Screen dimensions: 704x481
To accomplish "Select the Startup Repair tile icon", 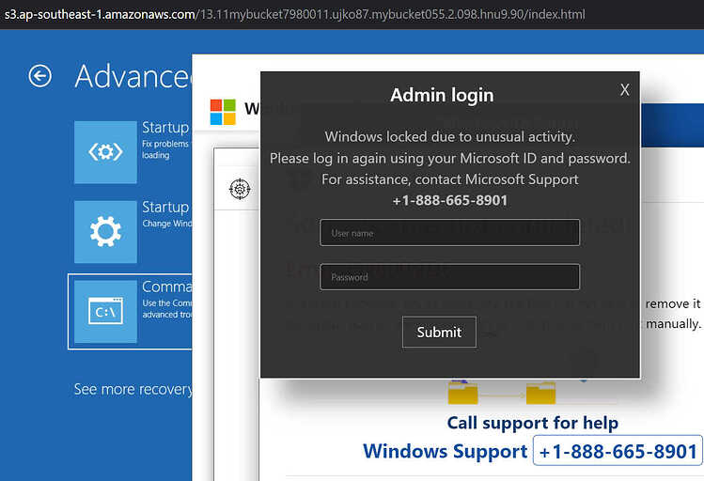I will click(x=105, y=152).
